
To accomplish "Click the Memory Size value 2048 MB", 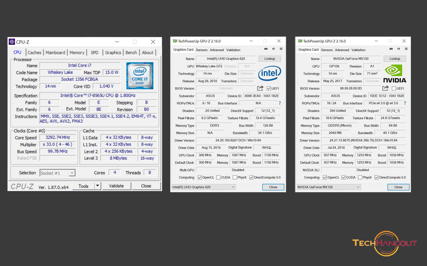I will [x=335, y=133].
